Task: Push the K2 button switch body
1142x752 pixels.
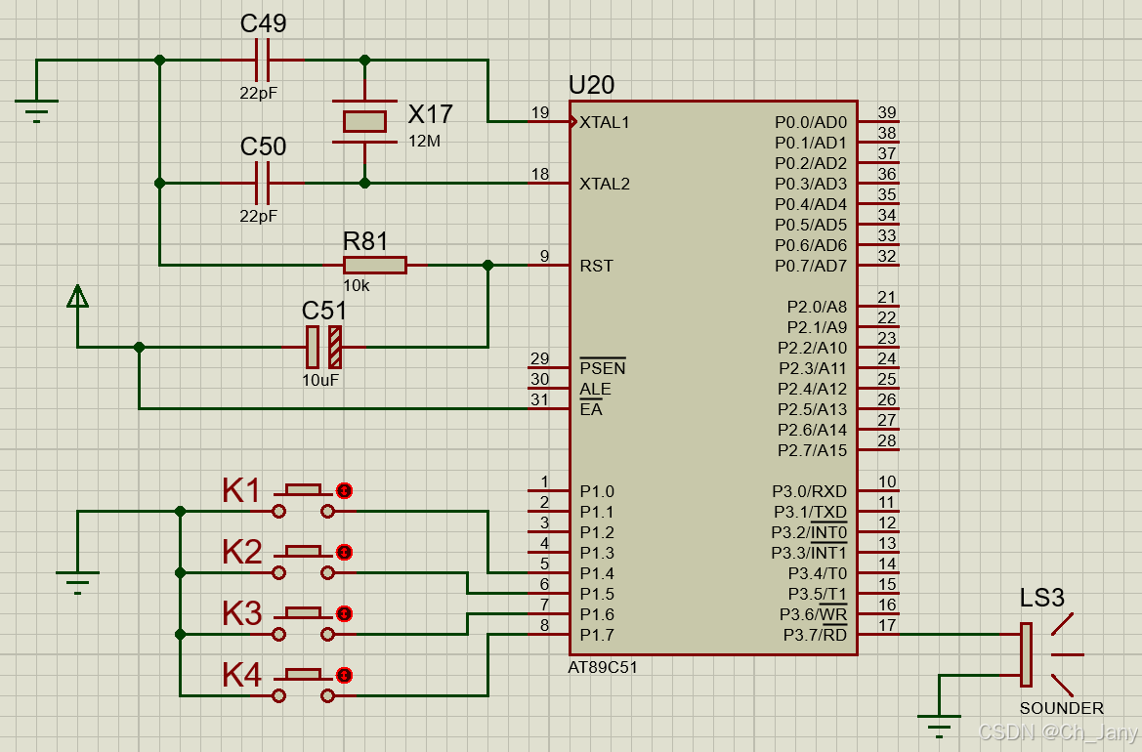Action: click(303, 552)
